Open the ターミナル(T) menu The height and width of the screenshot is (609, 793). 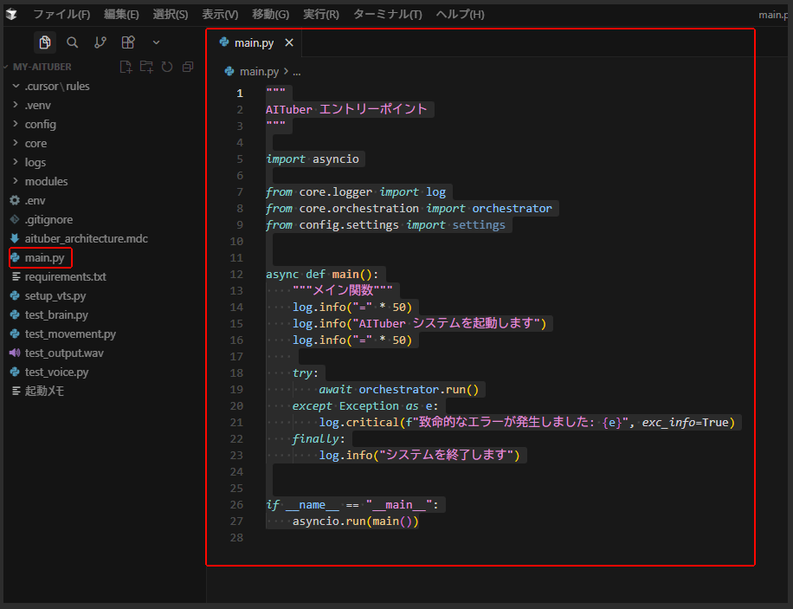pyautogui.click(x=388, y=15)
